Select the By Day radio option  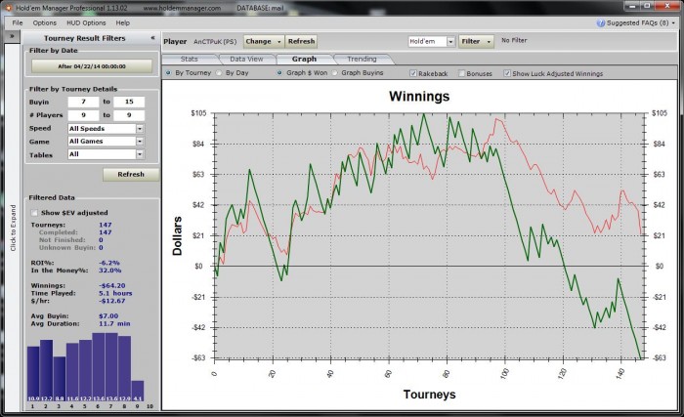click(219, 73)
